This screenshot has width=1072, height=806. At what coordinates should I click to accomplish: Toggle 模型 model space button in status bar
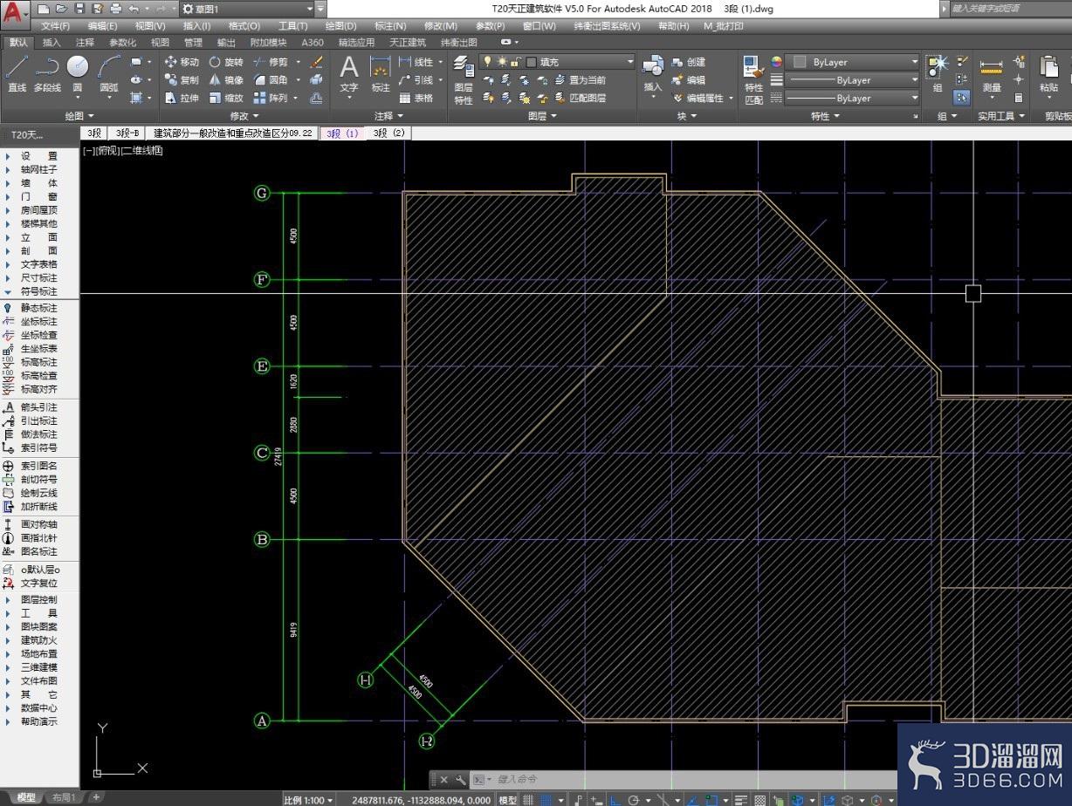point(507,799)
